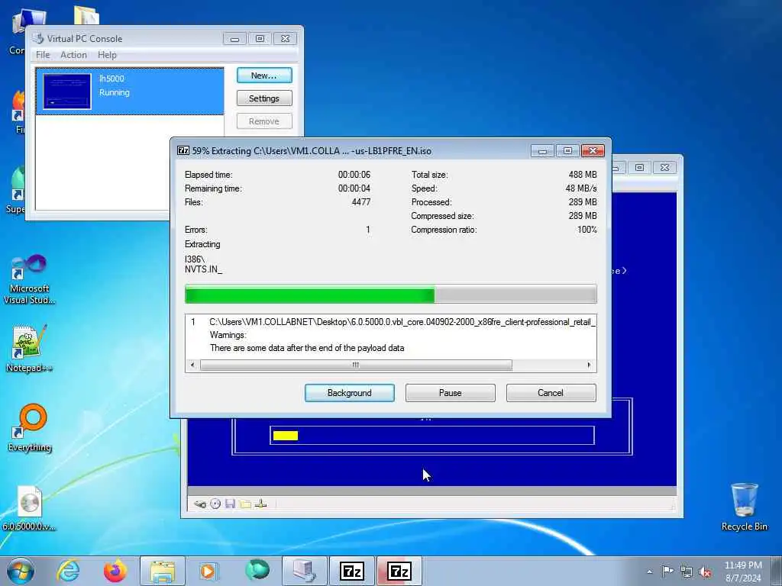Click the Settings button in Virtual PC Console
782x586 pixels.
263,98
